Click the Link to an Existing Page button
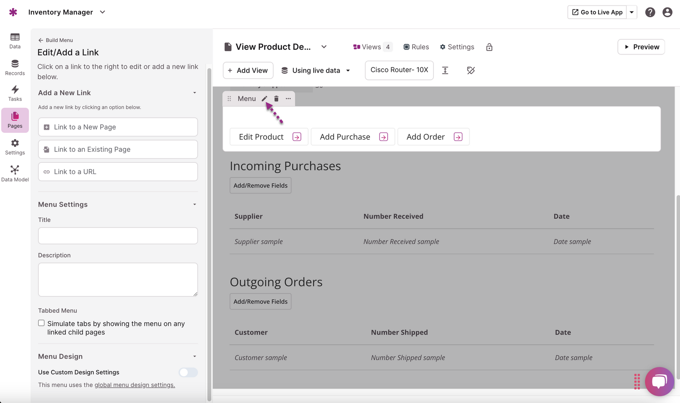680x403 pixels. click(x=118, y=150)
